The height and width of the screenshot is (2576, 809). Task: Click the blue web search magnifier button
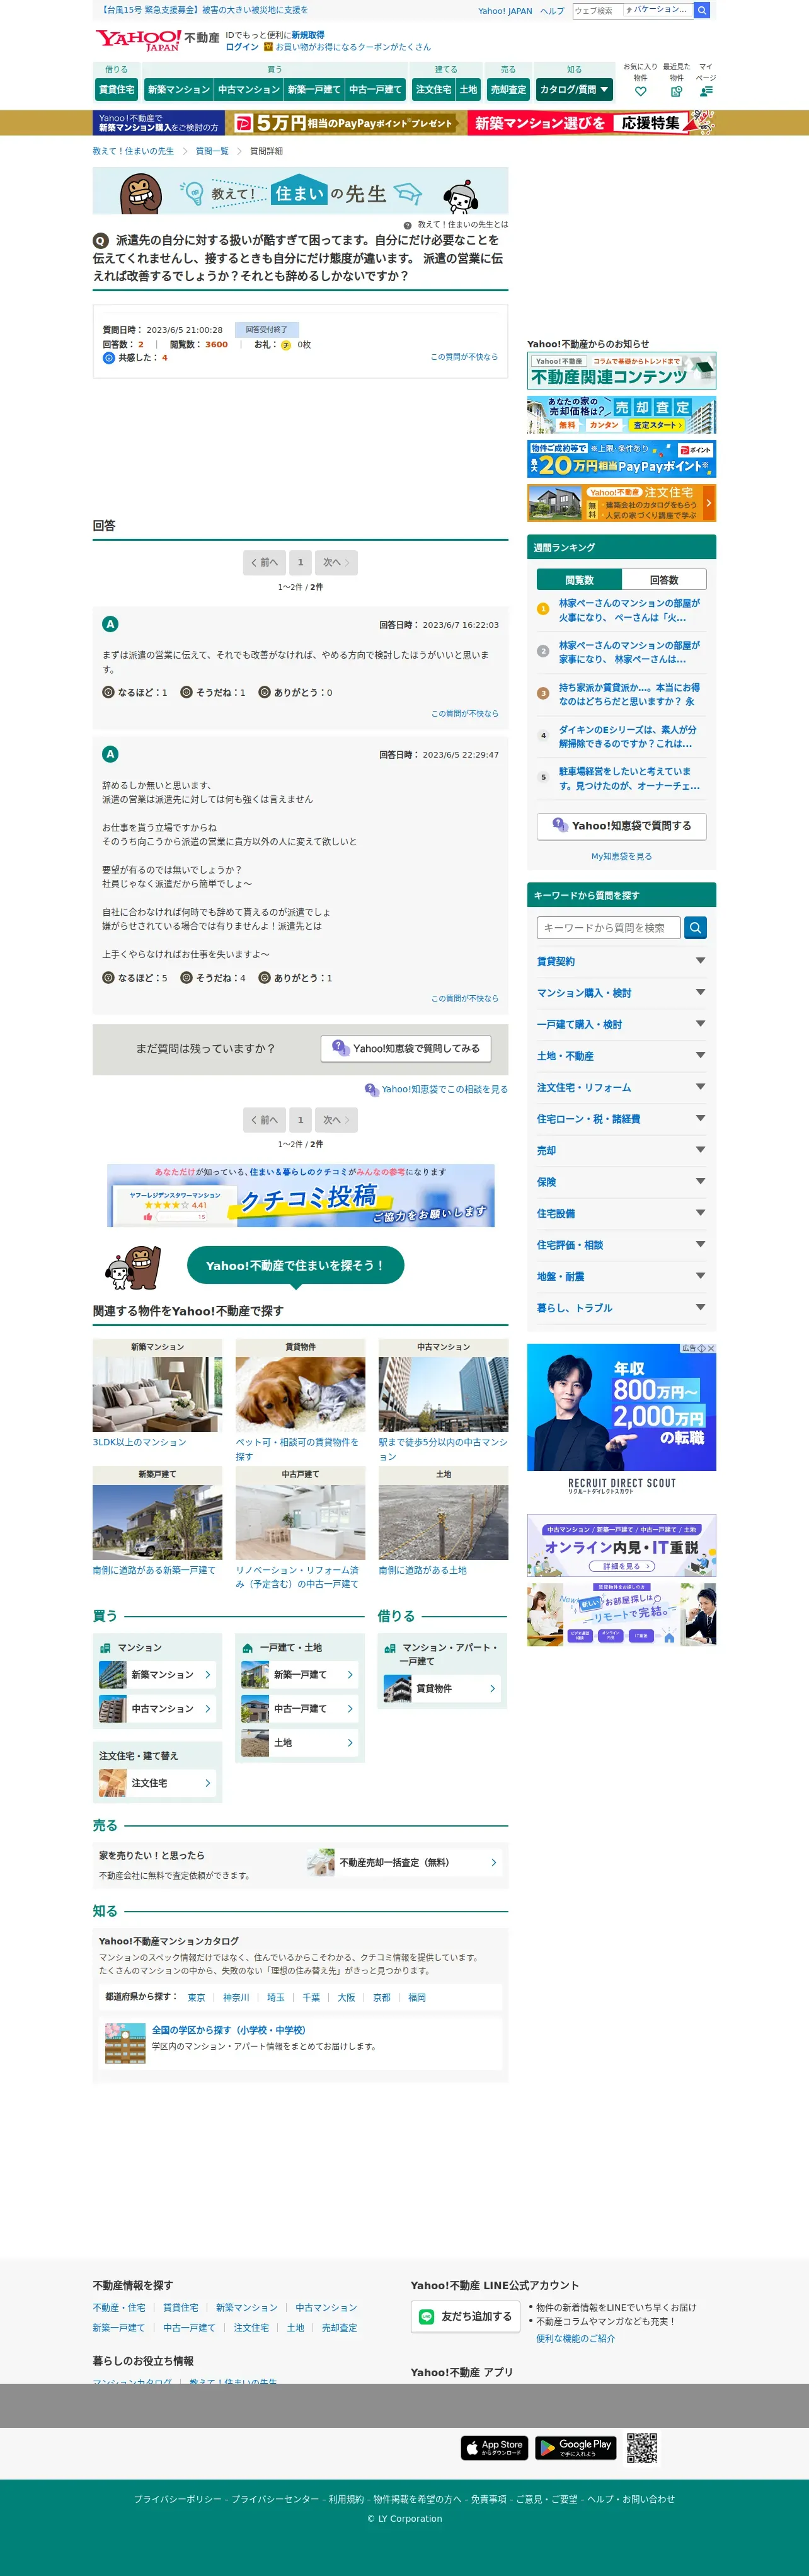pos(702,10)
